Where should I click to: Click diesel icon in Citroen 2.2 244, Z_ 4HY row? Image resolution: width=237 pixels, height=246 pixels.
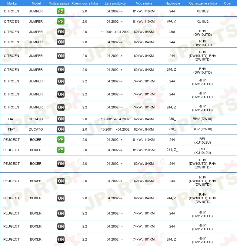(x=61, y=107)
